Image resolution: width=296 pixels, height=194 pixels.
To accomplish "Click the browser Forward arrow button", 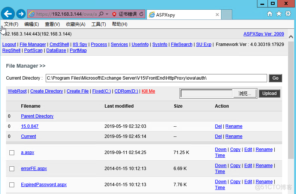I will (x=21, y=14).
